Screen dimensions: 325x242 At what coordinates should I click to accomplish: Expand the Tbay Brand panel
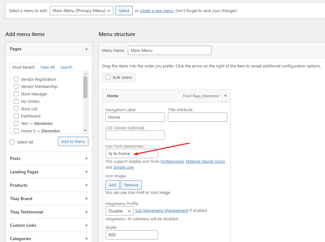(86, 199)
